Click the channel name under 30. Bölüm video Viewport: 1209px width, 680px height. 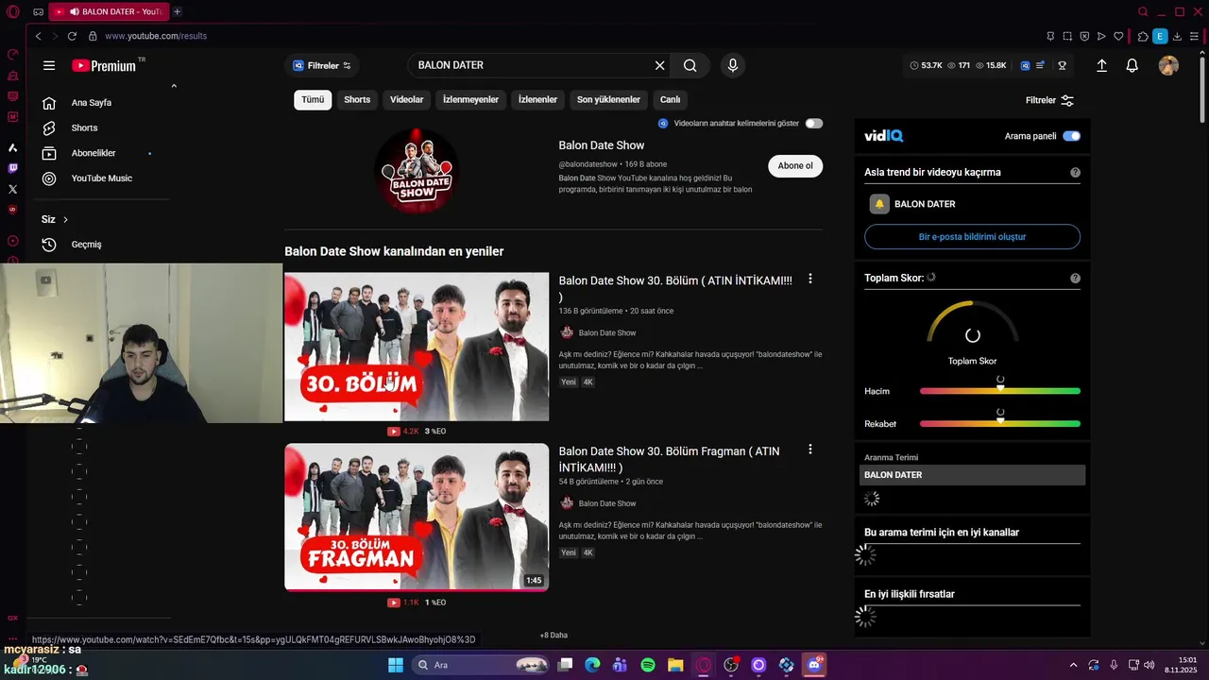pyautogui.click(x=607, y=333)
